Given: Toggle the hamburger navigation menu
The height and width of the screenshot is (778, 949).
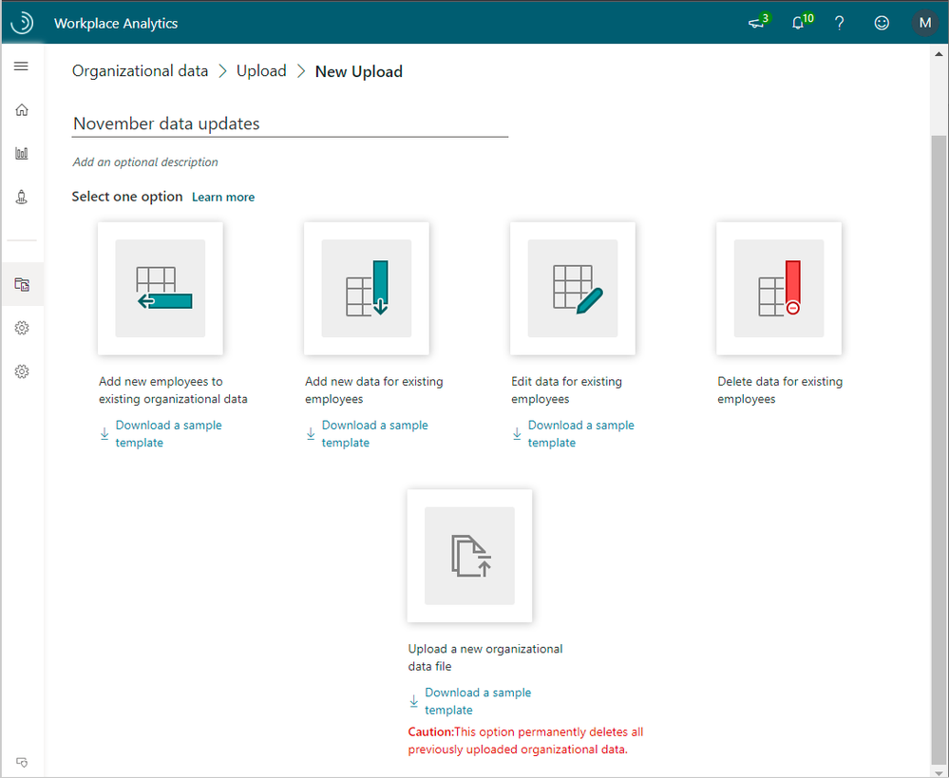Looking at the screenshot, I should 21,66.
